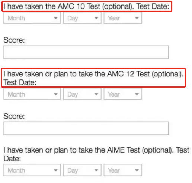Click the arrow icon on AMC 12 Year dropdown
This screenshot has width=192, height=183.
click(137, 94)
